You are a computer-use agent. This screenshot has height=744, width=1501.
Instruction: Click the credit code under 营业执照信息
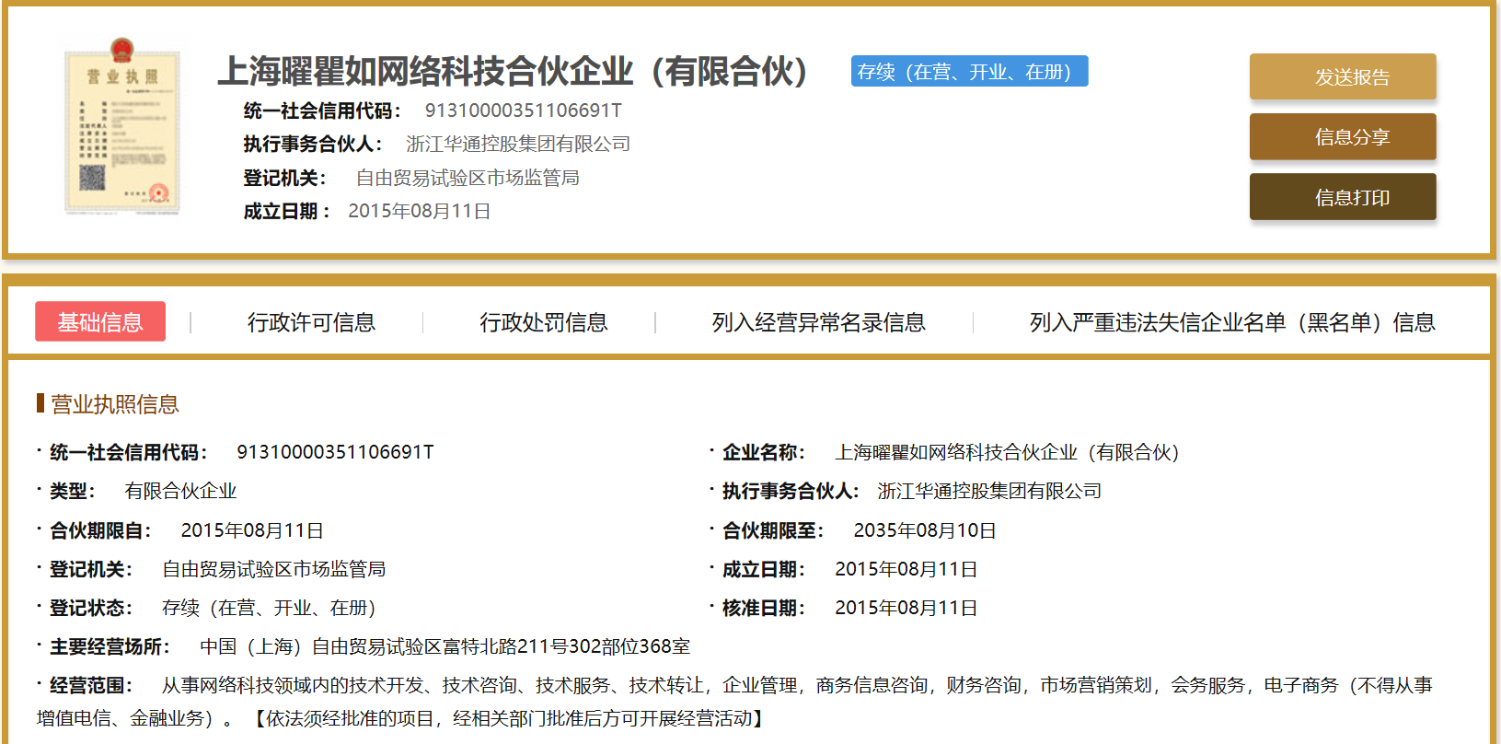(x=335, y=452)
